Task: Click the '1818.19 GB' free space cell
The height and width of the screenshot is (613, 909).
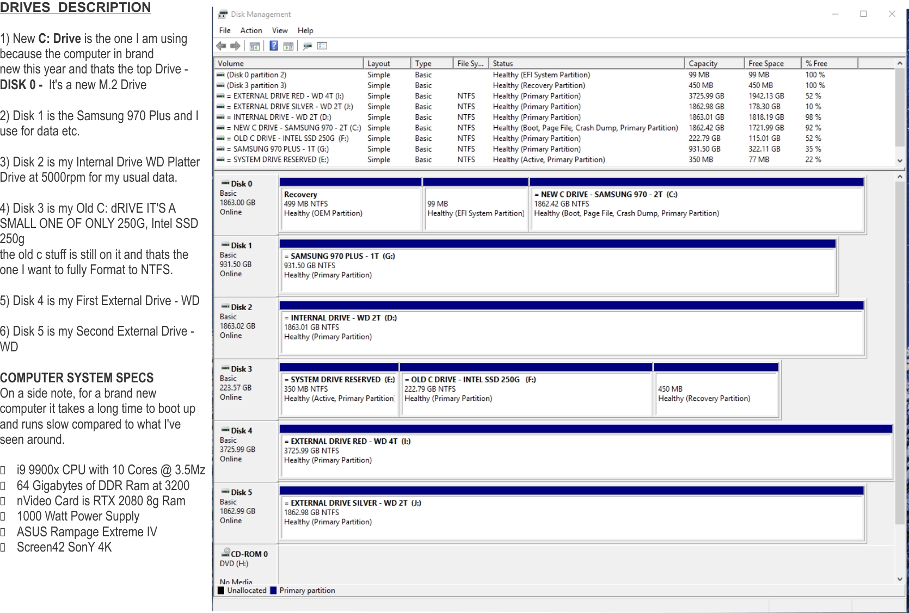Action: click(766, 117)
